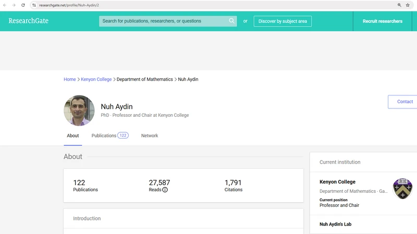
Task: Open Nuh Aydin's profile photo
Action: (x=79, y=110)
